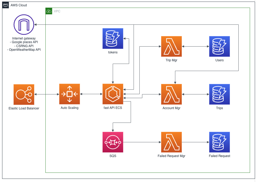This screenshot has width=259, height=182.
Task: Select the tokens DynamoDB icon
Action: point(113,38)
